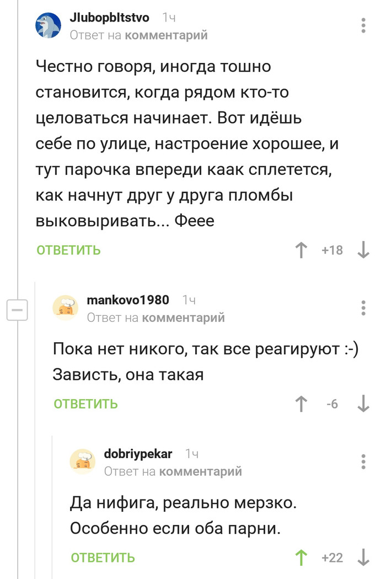Open the three-dot menu for JlubopbItstvo's comment
This screenshot has width=386, height=579.
click(x=363, y=26)
